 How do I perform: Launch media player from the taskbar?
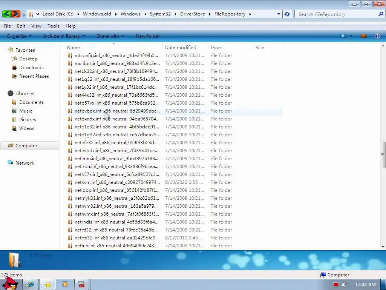[65, 285]
